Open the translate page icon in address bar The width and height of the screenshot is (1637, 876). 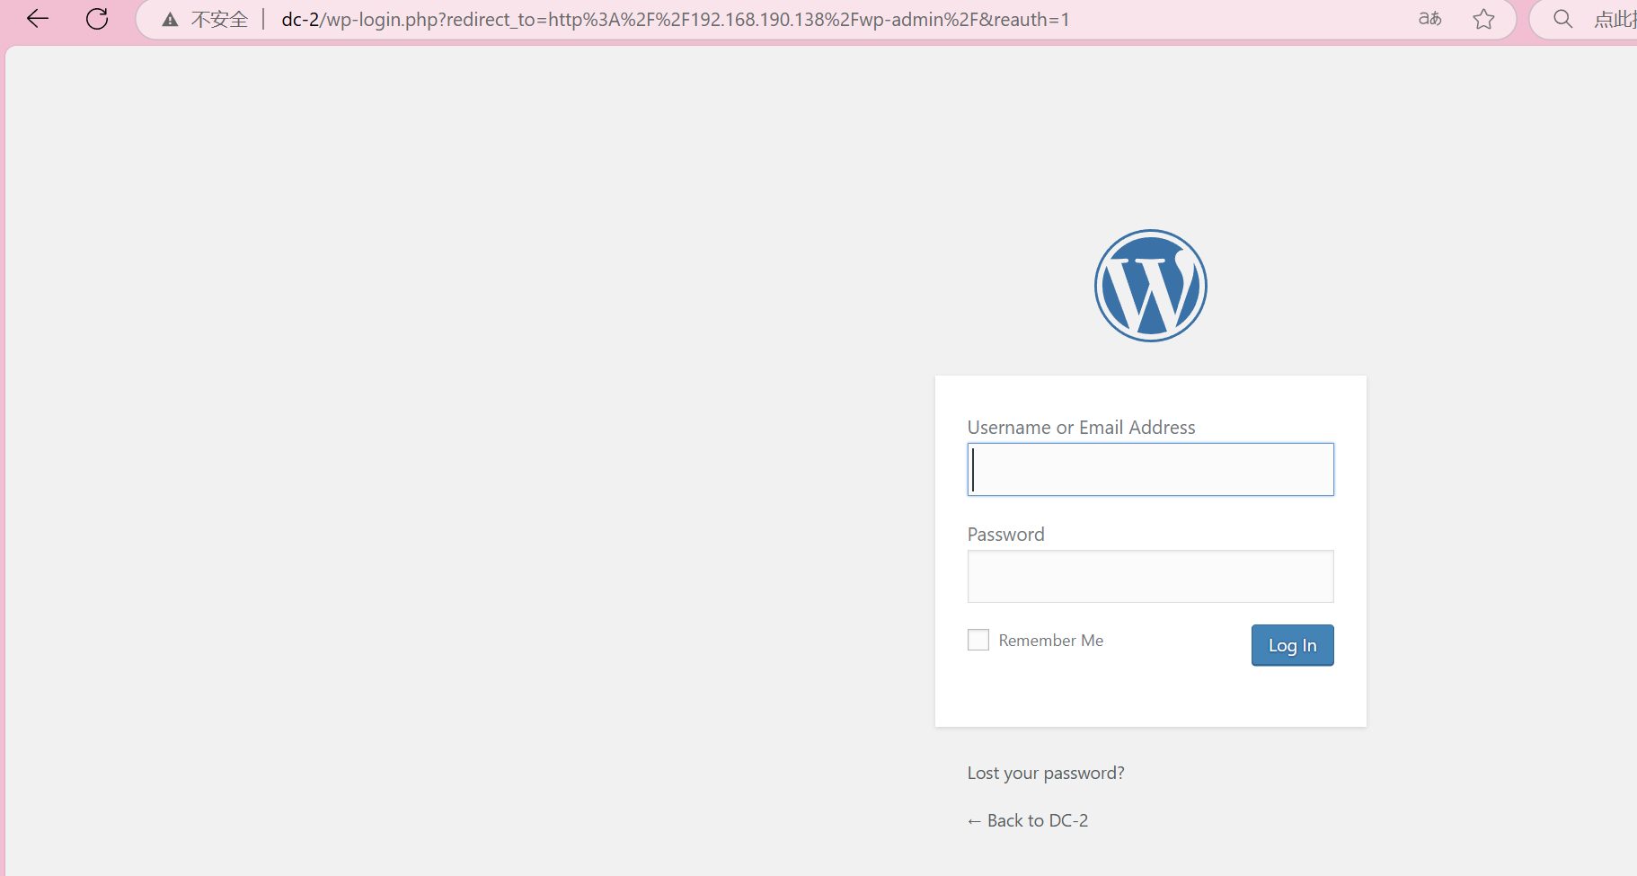click(x=1429, y=19)
